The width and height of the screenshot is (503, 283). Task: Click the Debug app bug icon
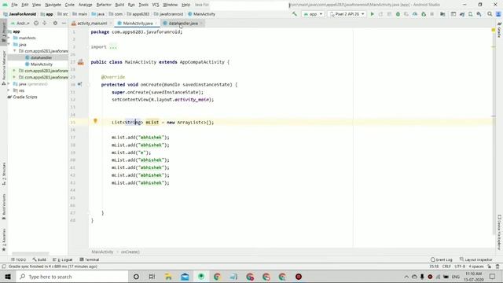[x=398, y=14]
